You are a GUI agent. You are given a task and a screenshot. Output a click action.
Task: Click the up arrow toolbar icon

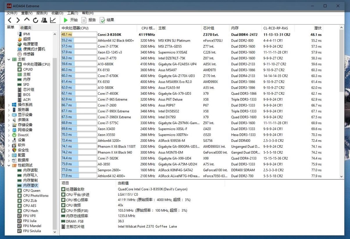[27, 20]
